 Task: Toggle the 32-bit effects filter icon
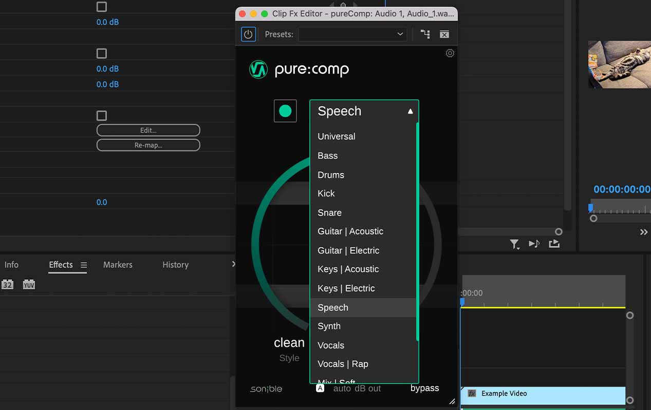7,284
